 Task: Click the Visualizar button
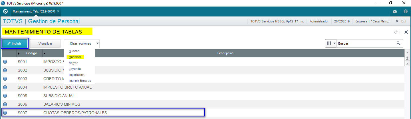coord(45,43)
